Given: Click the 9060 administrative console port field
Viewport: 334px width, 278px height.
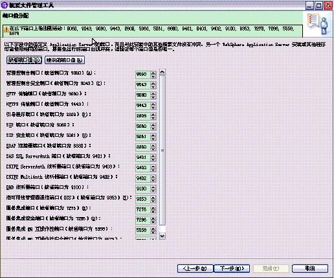Looking at the screenshot, I should (x=142, y=75).
